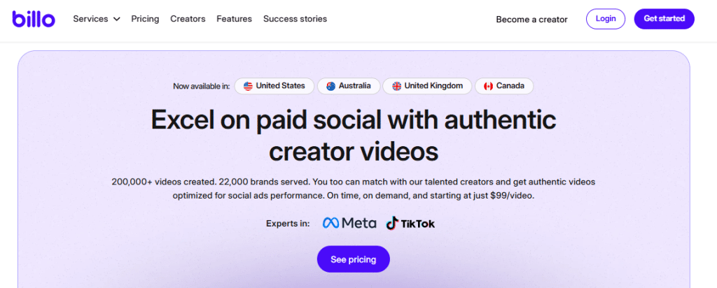Image resolution: width=717 pixels, height=288 pixels.
Task: Click the Australia flag icon
Action: pos(330,86)
